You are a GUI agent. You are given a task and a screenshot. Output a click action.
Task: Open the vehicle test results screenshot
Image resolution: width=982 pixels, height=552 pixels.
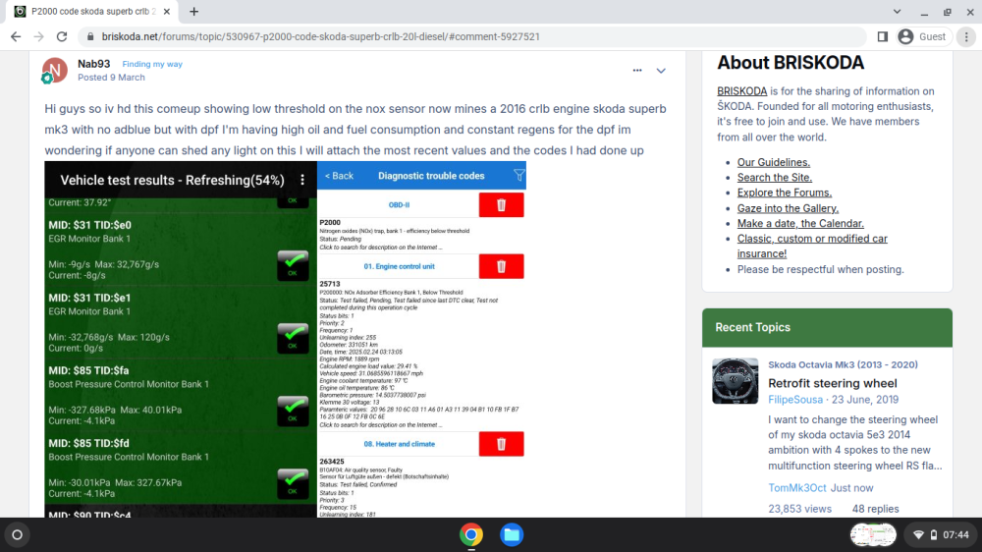[x=181, y=339]
